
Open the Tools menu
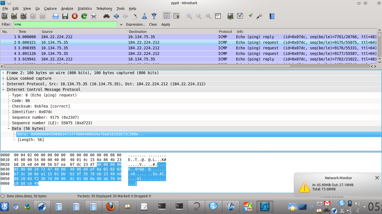121,9
